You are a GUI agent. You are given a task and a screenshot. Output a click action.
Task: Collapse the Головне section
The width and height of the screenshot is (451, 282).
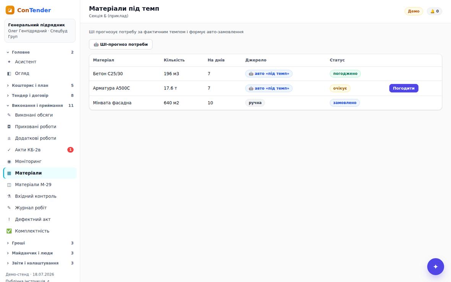[x=40, y=52]
